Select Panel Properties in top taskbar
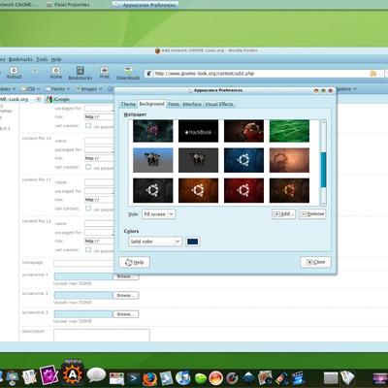This screenshot has width=388, height=388. coord(68,5)
